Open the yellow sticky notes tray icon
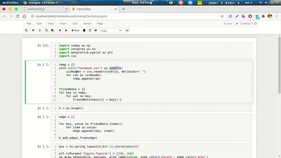The width and height of the screenshot is (281, 158). (200, 3)
